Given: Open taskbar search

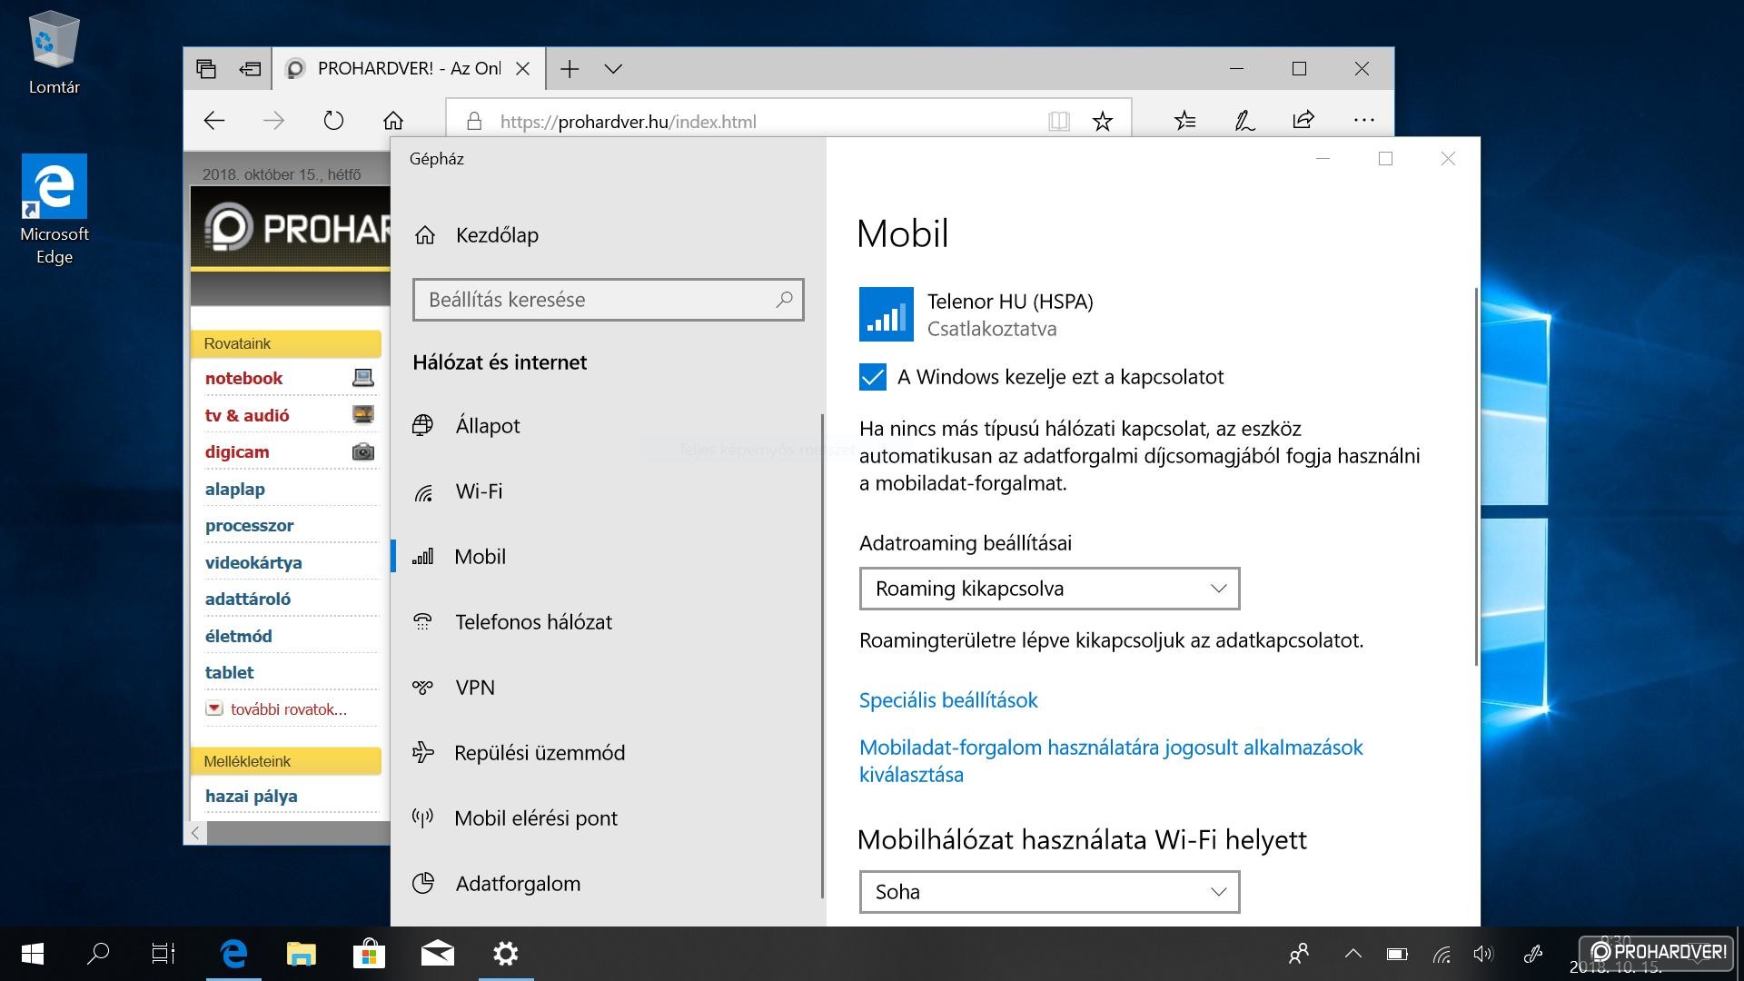Looking at the screenshot, I should pyautogui.click(x=97, y=954).
